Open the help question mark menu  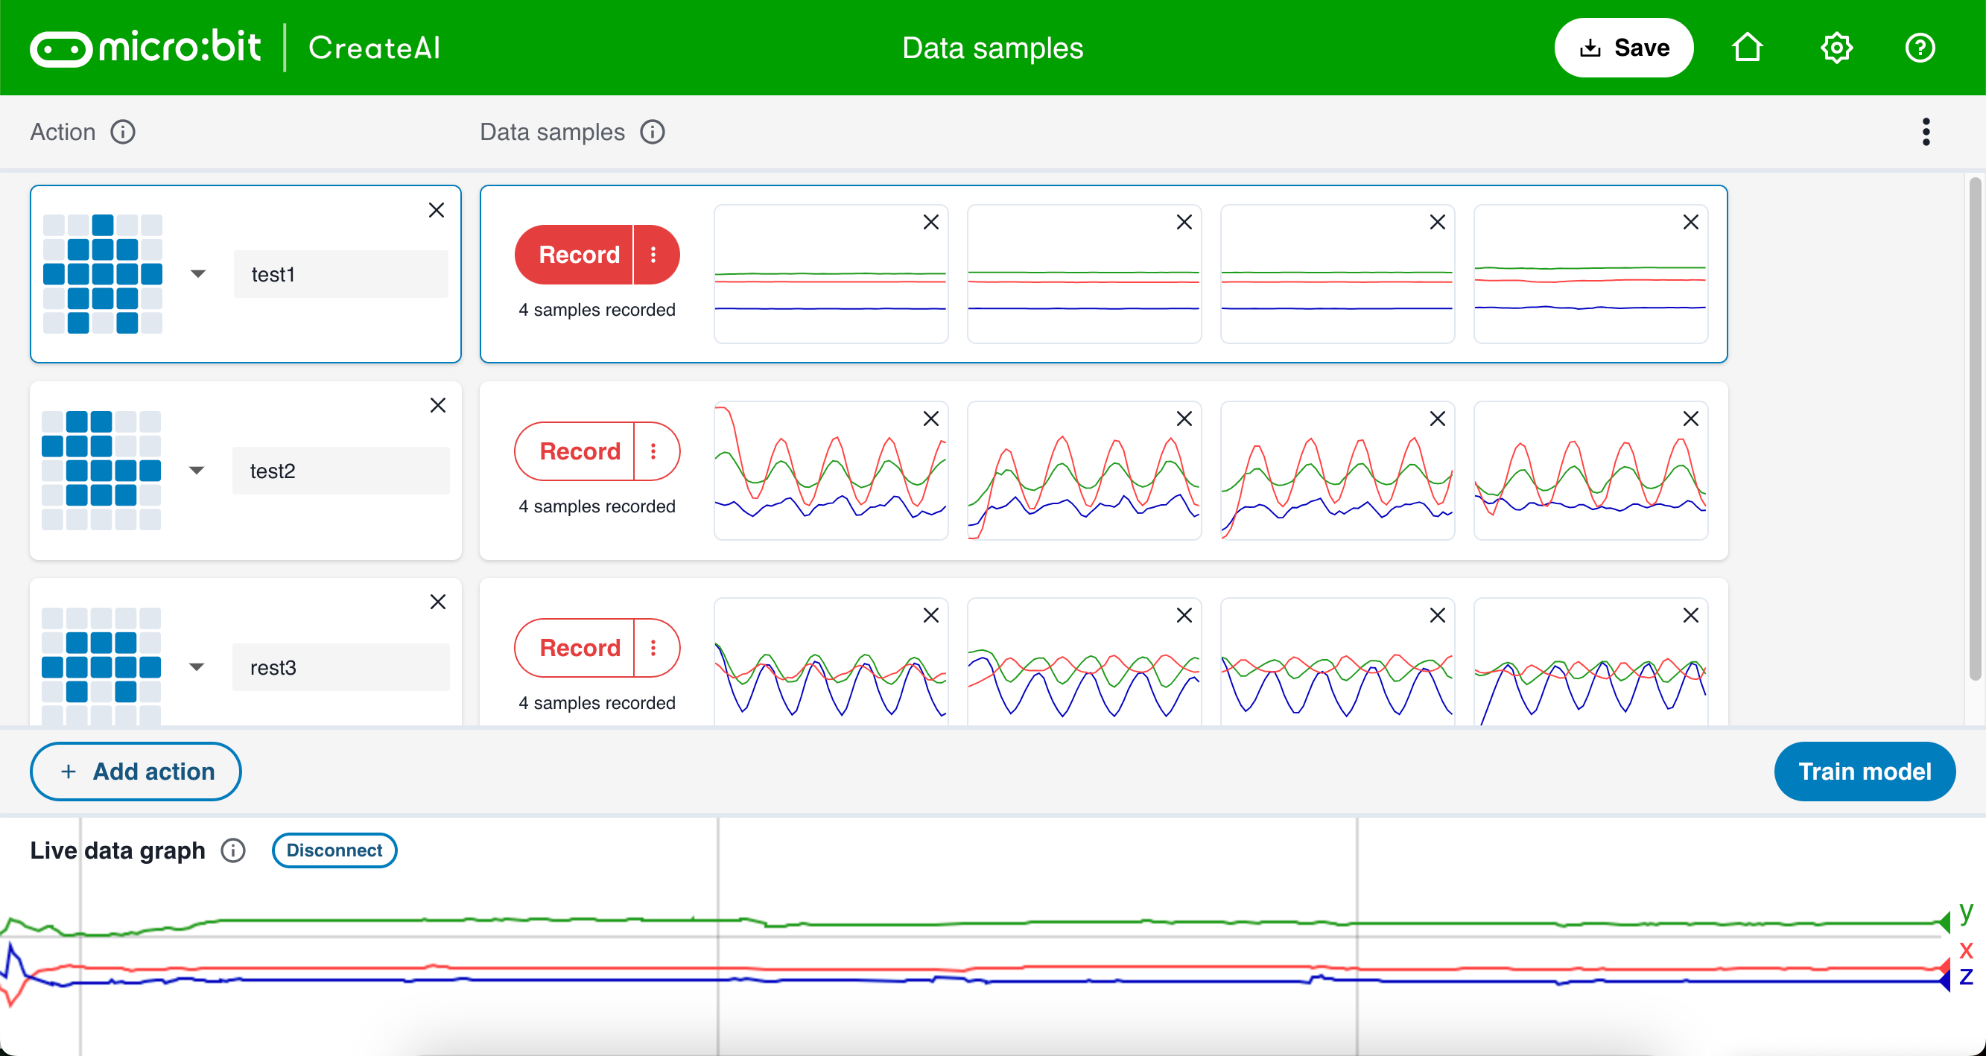point(1920,48)
